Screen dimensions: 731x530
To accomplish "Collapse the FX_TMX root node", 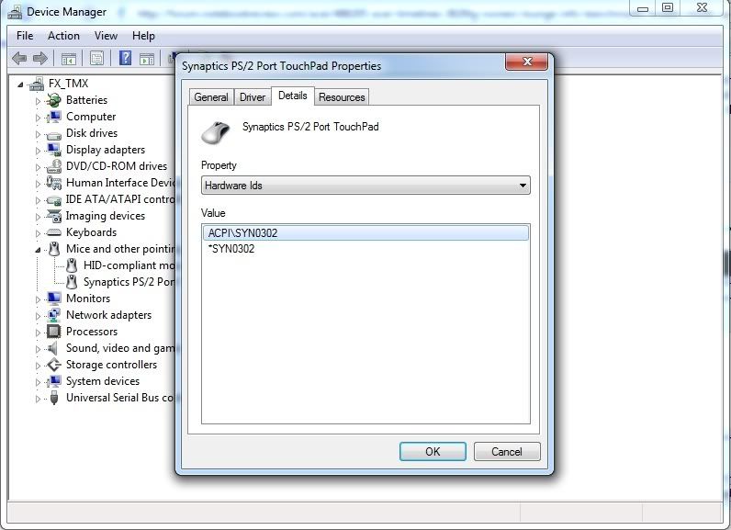I will (x=20, y=85).
